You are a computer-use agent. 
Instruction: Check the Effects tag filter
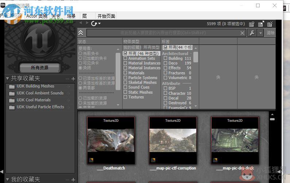pyautogui.click(x=166, y=68)
